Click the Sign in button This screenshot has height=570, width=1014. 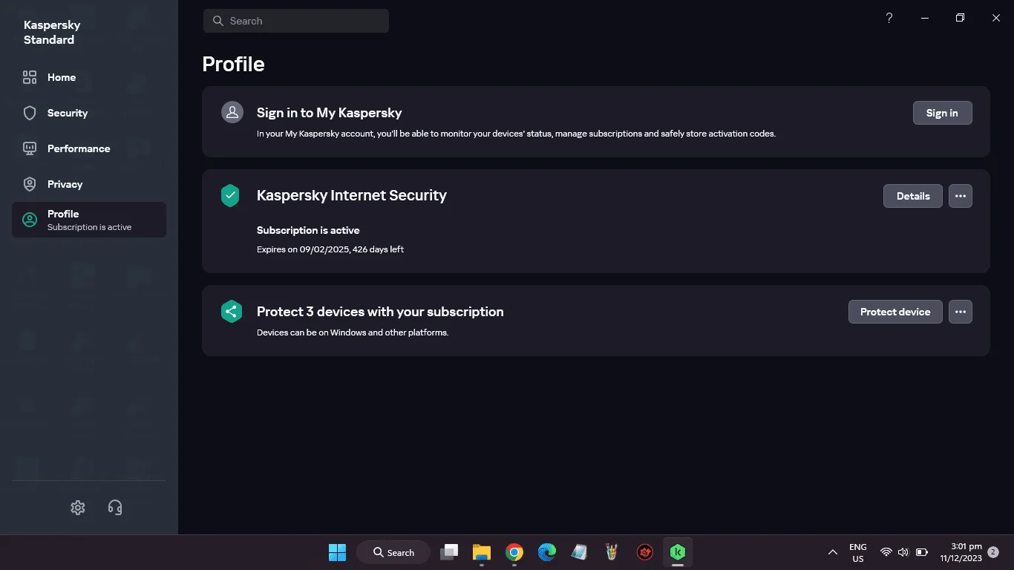[942, 113]
